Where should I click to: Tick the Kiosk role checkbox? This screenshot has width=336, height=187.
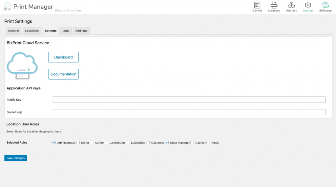click(x=208, y=143)
